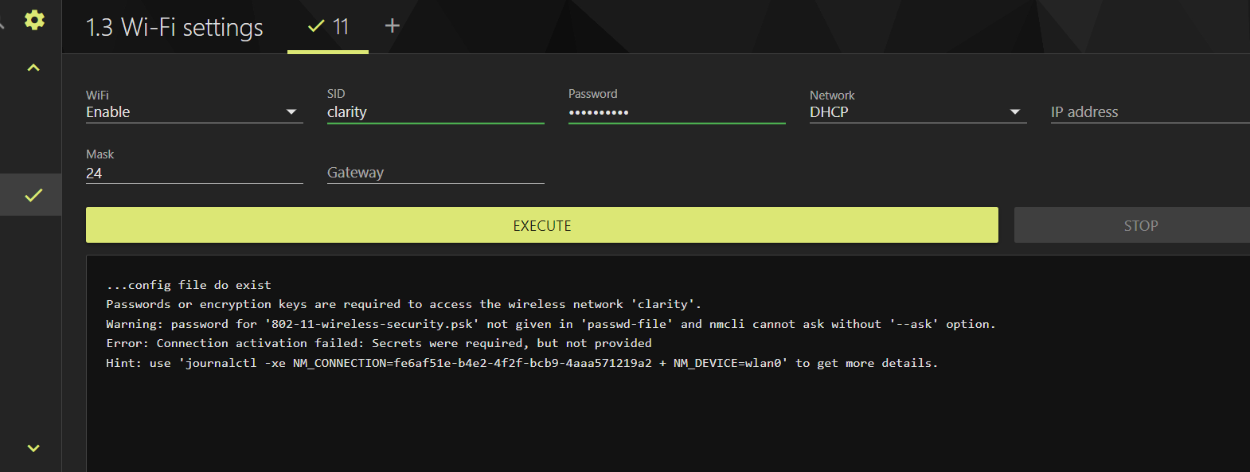1250x472 pixels.
Task: Click the arrow on the WiFi selector
Action: coord(291,112)
